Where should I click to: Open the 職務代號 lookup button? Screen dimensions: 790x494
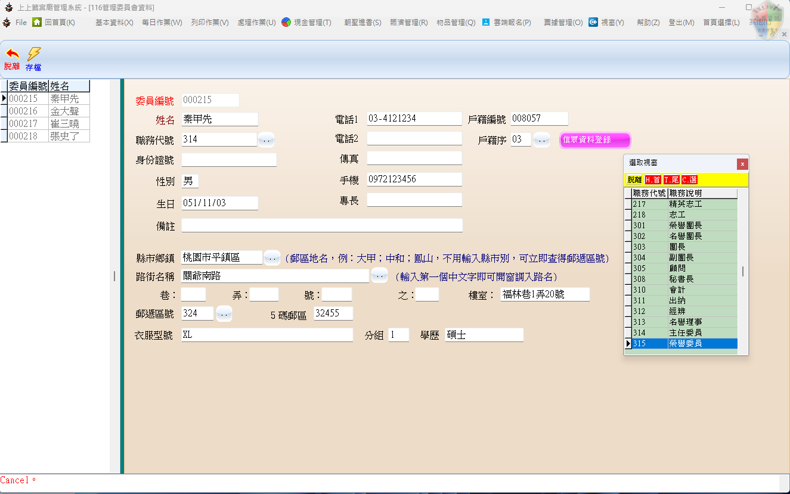pos(266,139)
